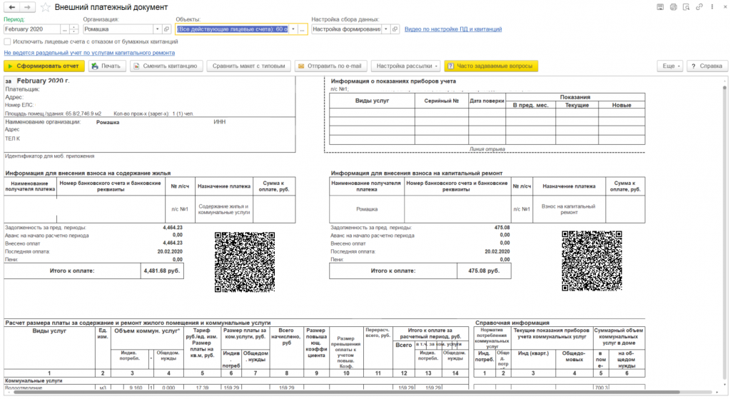
Task: Go back with the left arrow button
Action: click(x=11, y=7)
